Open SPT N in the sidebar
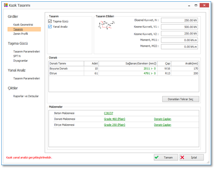Viewport: 215px width, 169px height. click(17, 56)
